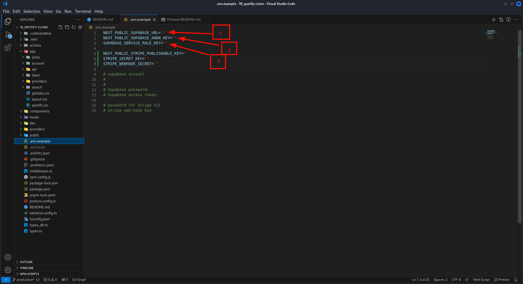This screenshot has width=523, height=284.
Task: Synchronize changes in status bar
Action: pyautogui.click(x=38, y=280)
